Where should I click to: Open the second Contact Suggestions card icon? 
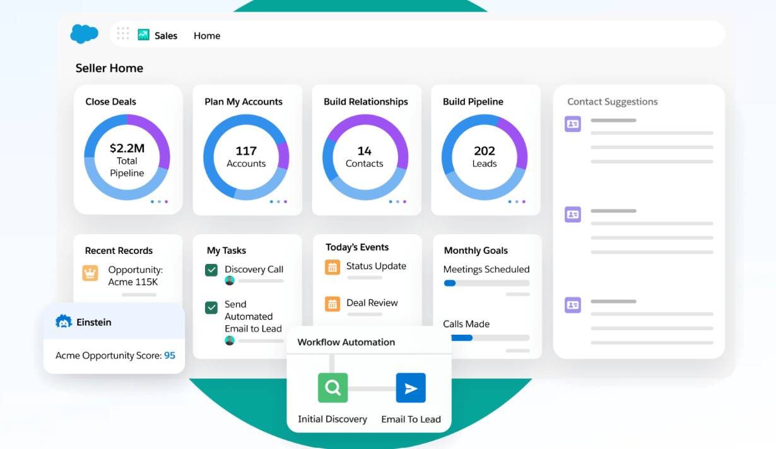[x=573, y=215]
